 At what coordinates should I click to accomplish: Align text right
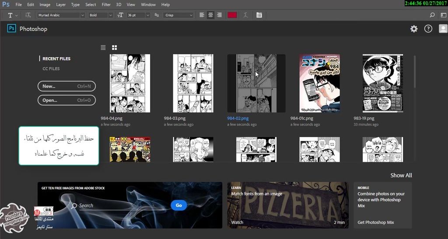point(219,15)
